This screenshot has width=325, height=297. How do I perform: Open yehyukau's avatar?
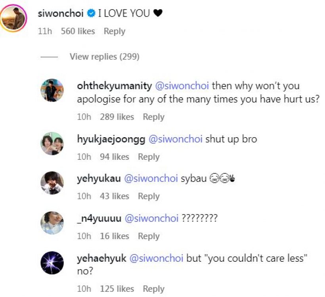pyautogui.click(x=52, y=183)
